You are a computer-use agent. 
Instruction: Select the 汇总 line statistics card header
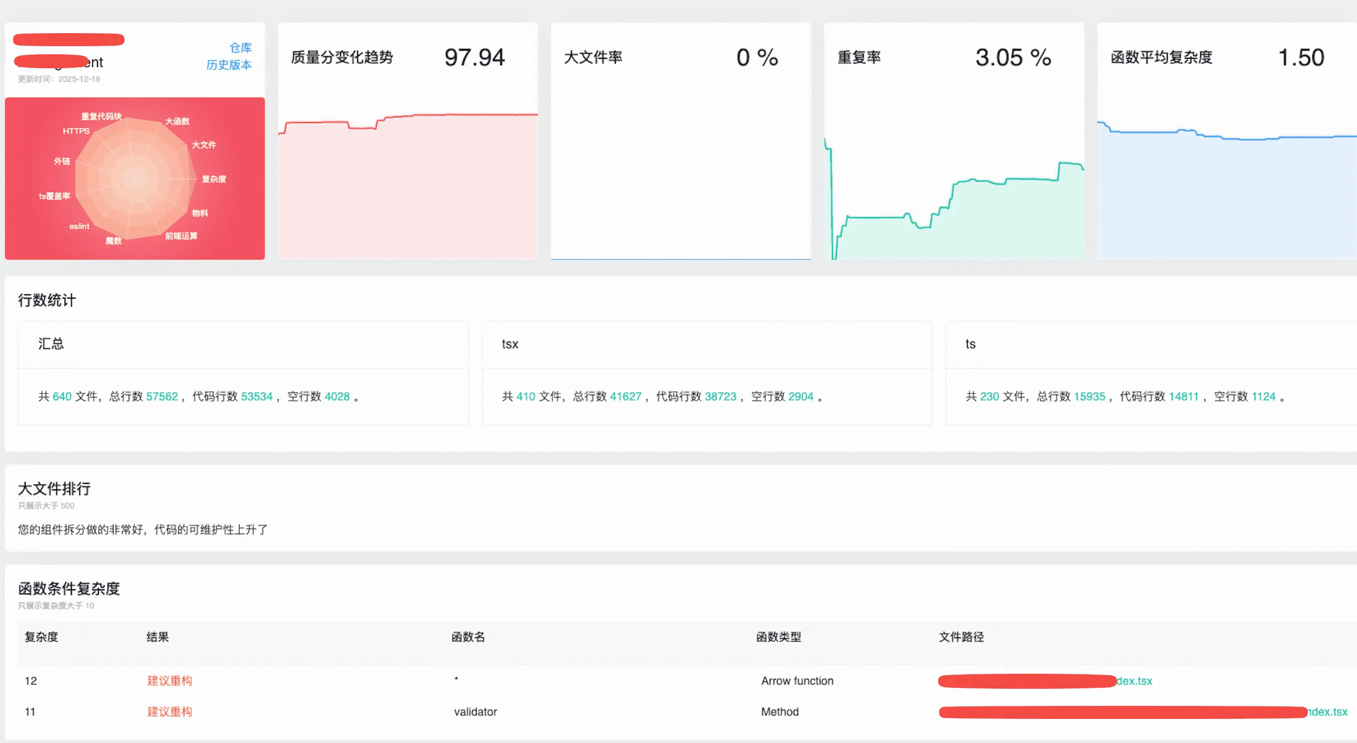pyautogui.click(x=51, y=344)
